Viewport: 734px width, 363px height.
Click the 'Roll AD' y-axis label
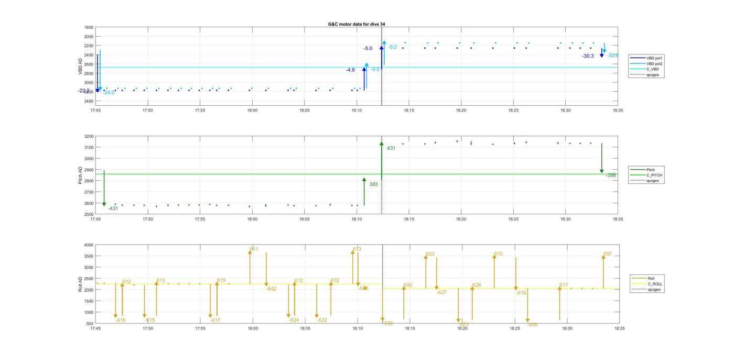pos(81,284)
